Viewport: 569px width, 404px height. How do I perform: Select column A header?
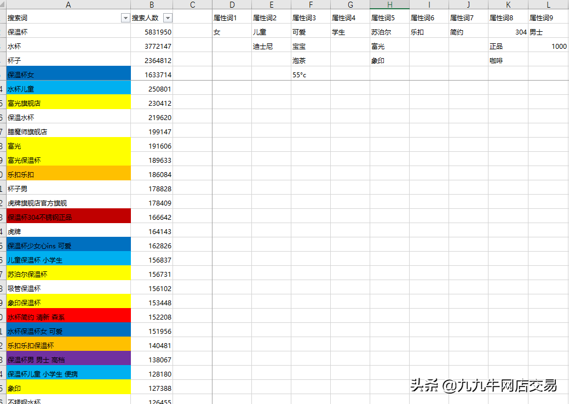click(68, 5)
